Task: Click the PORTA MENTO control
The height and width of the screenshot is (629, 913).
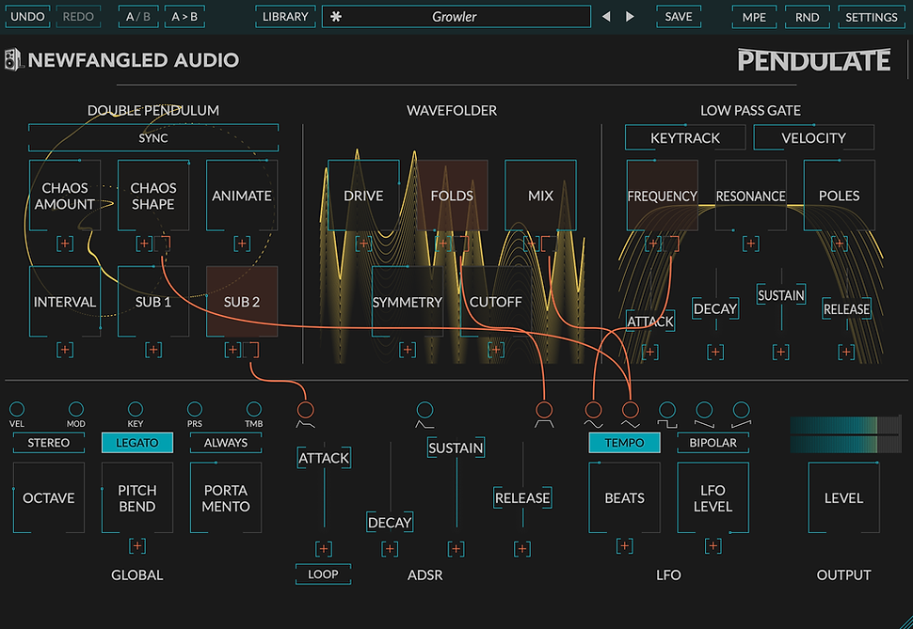Action: coord(225,497)
